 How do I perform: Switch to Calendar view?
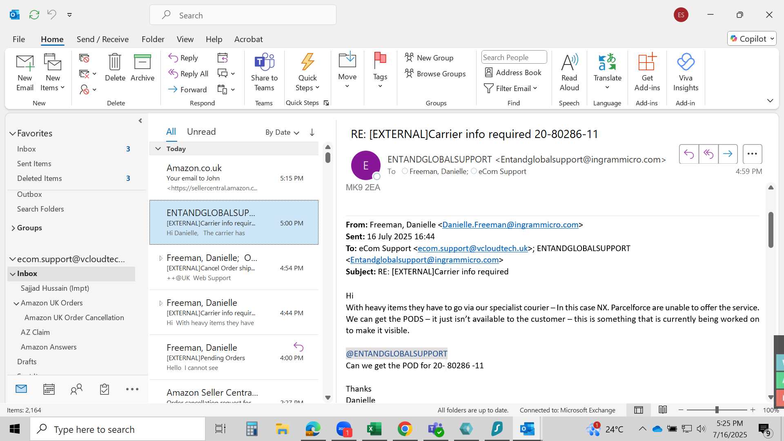tap(49, 389)
